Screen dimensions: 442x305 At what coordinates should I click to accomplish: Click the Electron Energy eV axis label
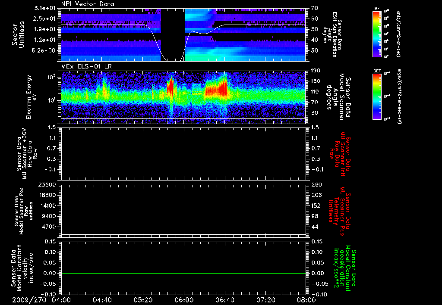tap(31, 97)
